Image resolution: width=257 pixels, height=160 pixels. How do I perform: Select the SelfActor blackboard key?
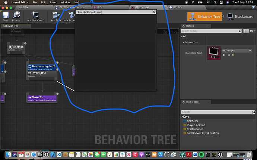(193, 121)
